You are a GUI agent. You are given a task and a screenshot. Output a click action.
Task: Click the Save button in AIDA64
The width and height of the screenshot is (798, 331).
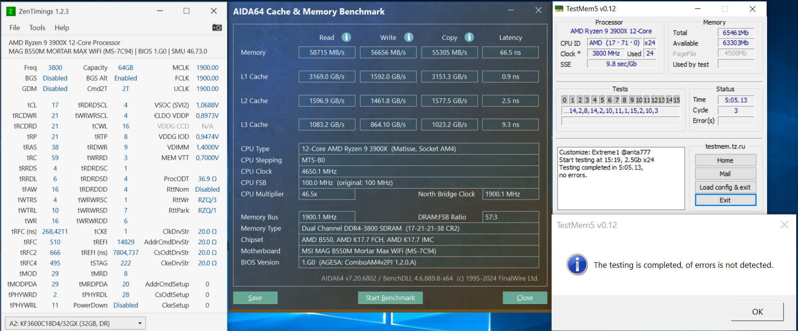coord(255,298)
